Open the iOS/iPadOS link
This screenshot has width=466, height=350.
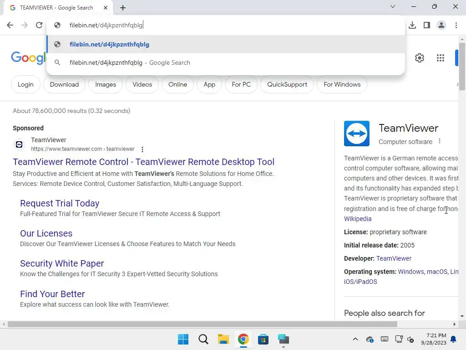(x=360, y=282)
